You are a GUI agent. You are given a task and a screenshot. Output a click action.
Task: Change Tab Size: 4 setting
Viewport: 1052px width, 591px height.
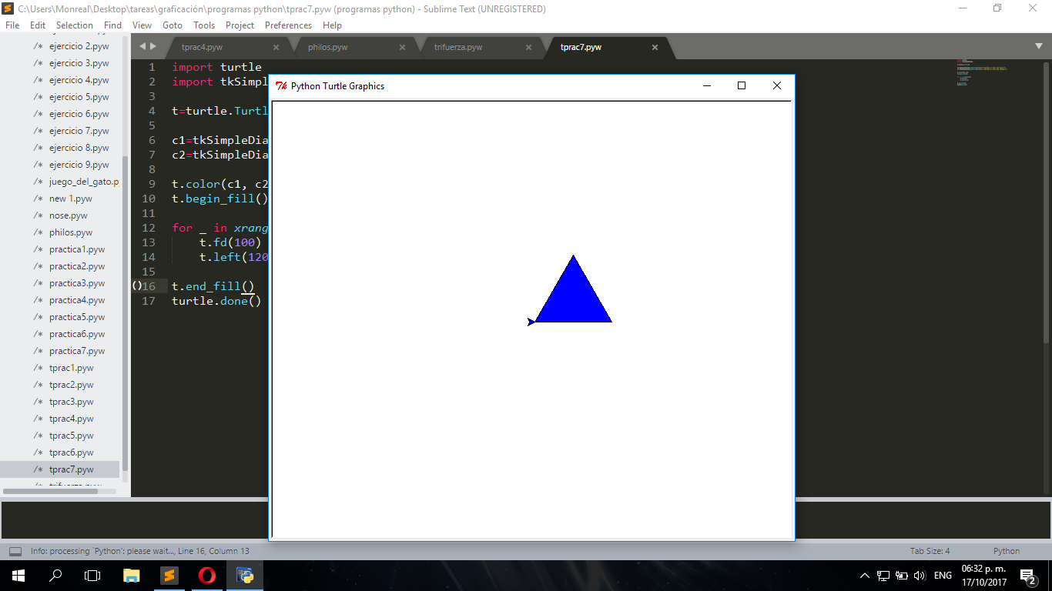click(x=930, y=551)
